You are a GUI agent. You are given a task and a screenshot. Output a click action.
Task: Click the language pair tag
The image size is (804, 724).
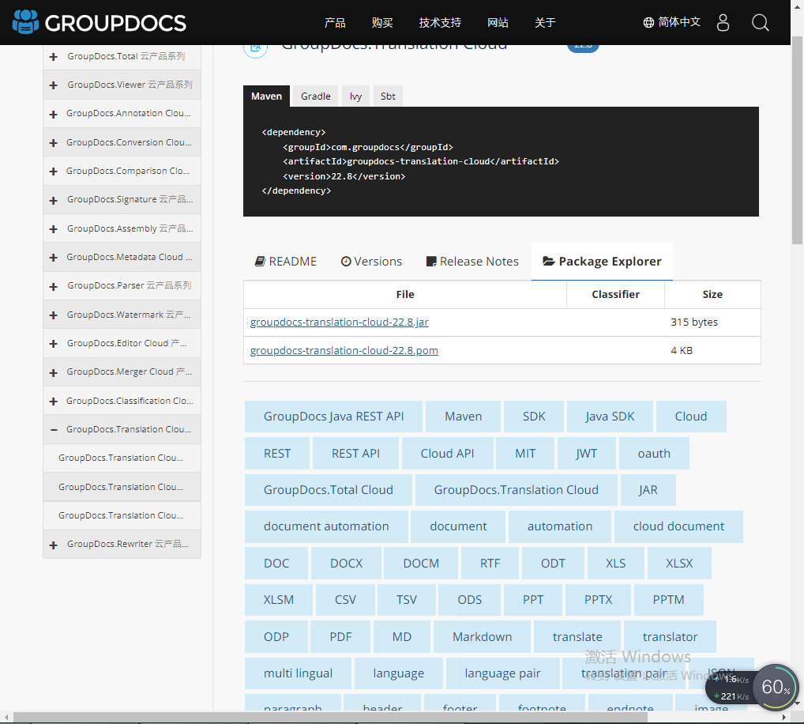[x=502, y=673]
